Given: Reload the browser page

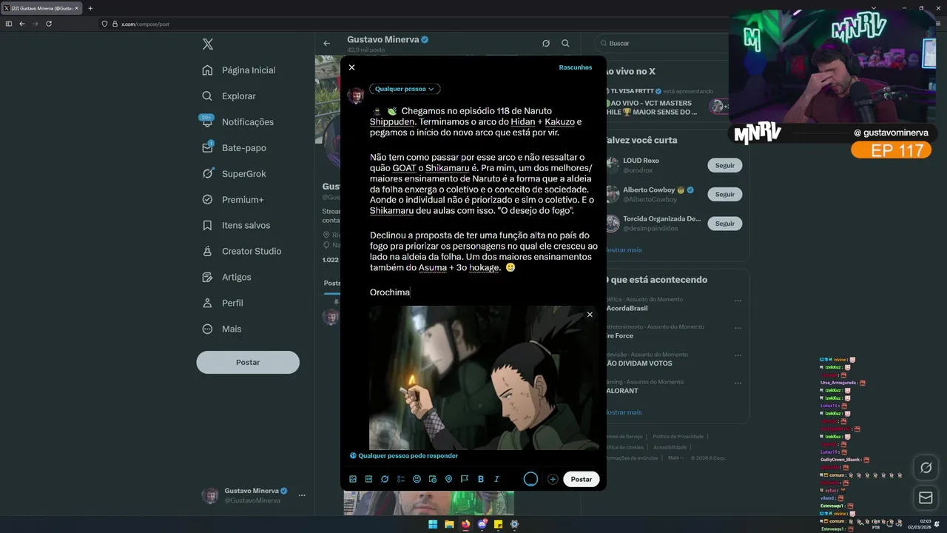Looking at the screenshot, I should coord(49,24).
